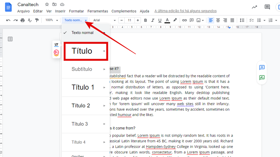This screenshot has width=280, height=157.
Task: Toggle underline formatting
Action: point(160,20)
